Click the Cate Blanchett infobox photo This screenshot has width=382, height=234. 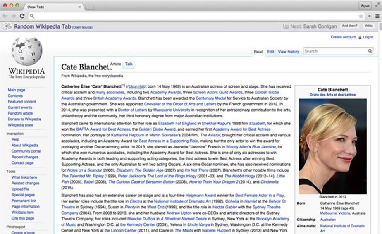(x=333, y=146)
